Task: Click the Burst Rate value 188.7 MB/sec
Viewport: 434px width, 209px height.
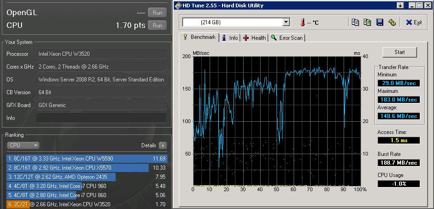Action: (x=399, y=163)
